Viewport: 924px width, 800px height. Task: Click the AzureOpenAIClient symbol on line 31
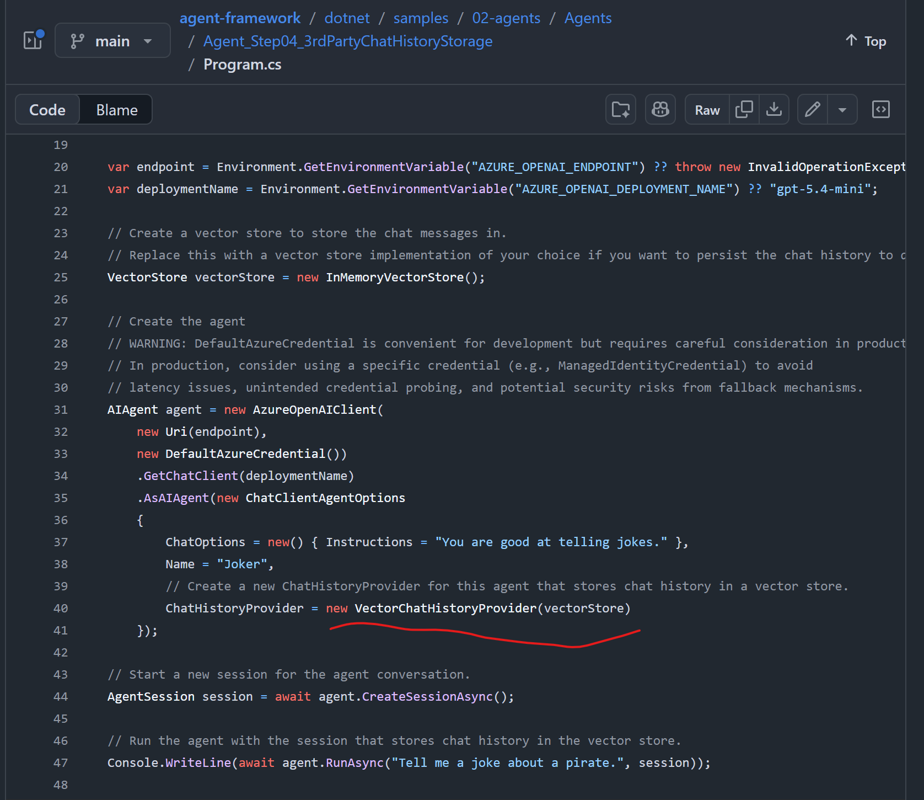(314, 409)
